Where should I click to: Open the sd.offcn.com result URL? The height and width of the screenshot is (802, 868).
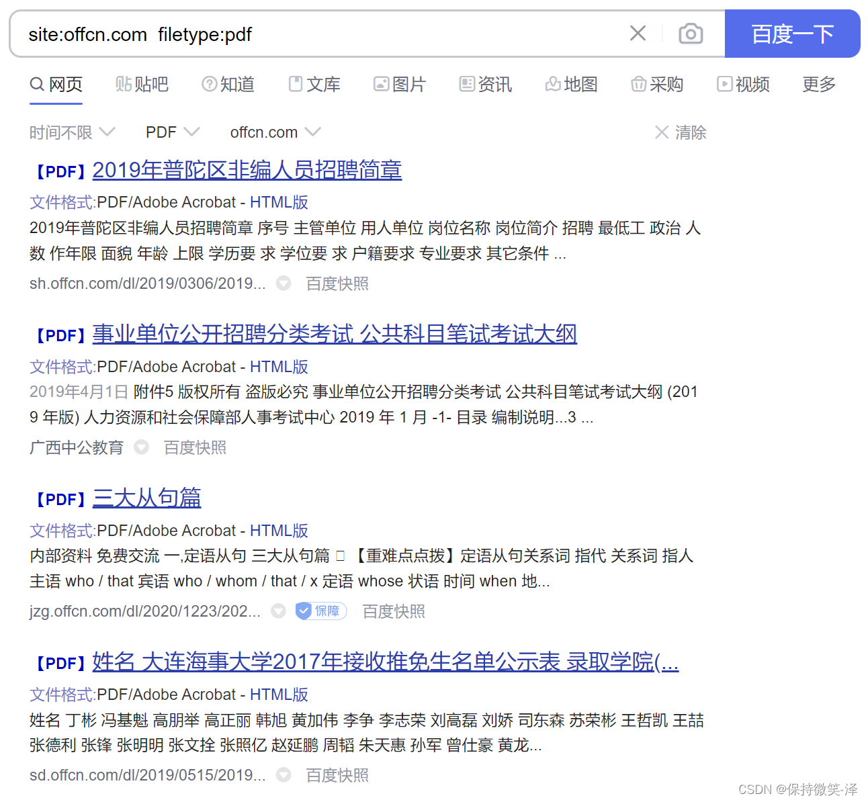click(148, 775)
